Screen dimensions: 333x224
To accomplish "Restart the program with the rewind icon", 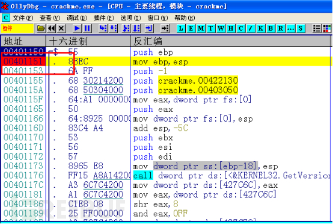I will [x=52, y=28].
